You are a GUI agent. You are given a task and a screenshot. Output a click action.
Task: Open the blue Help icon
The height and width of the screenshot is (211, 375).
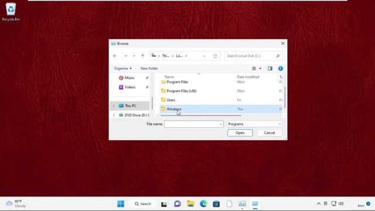click(281, 69)
